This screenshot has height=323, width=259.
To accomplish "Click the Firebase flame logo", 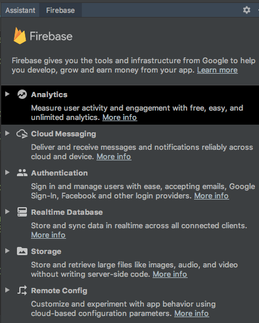I will (x=20, y=36).
